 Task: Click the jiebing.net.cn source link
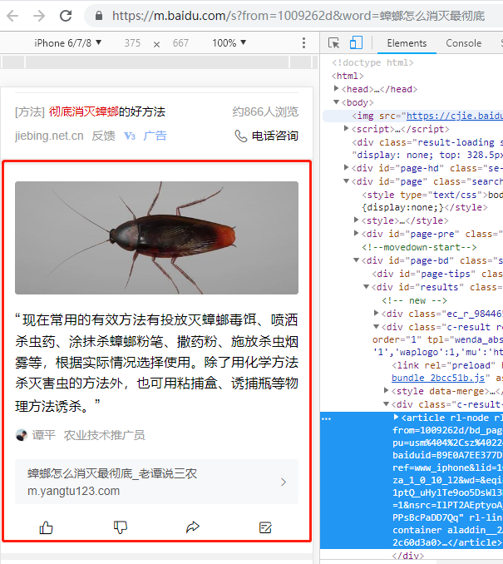pos(49,136)
